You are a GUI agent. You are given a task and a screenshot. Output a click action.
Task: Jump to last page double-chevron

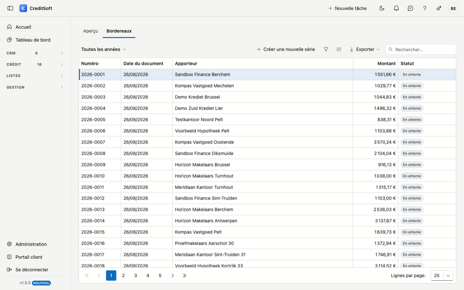coord(185,275)
